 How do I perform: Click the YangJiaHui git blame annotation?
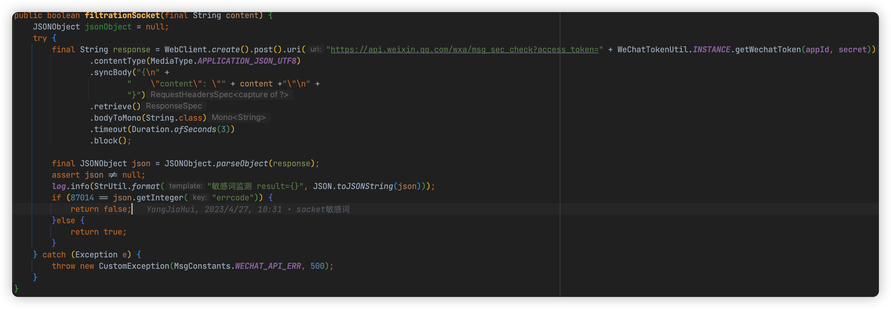coord(248,209)
